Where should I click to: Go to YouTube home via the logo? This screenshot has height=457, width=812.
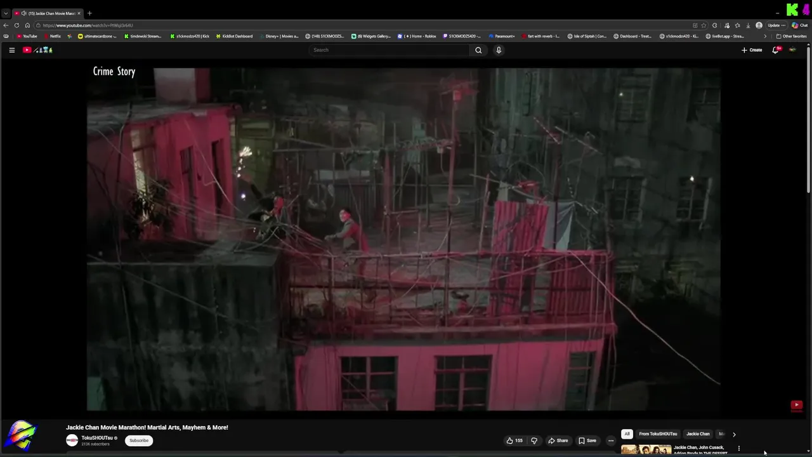pyautogui.click(x=37, y=50)
